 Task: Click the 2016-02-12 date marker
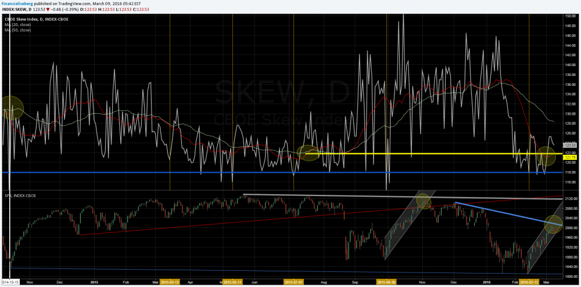pos(529,282)
